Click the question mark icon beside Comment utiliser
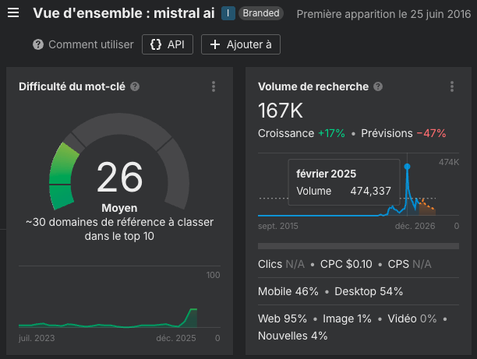 [x=38, y=44]
